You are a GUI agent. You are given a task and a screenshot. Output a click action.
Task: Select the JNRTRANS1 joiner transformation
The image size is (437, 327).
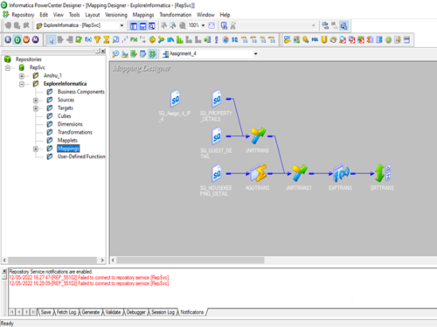click(x=299, y=173)
